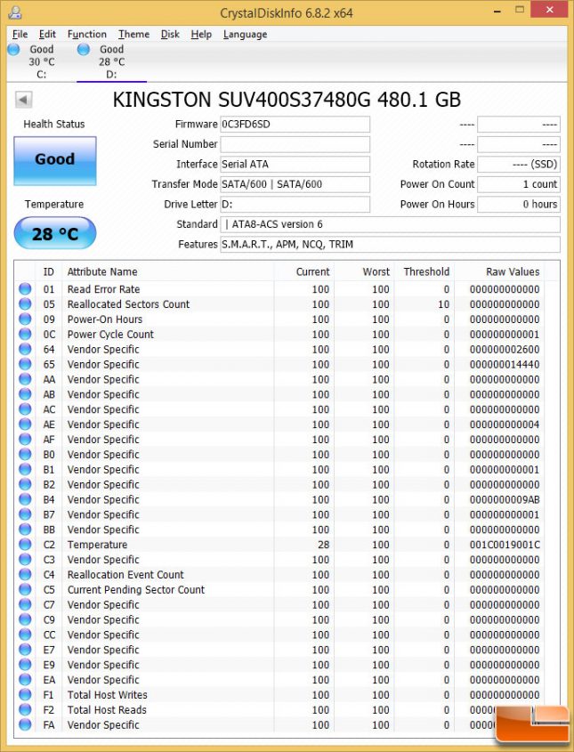
Task: Open the File menu
Action: pos(20,34)
